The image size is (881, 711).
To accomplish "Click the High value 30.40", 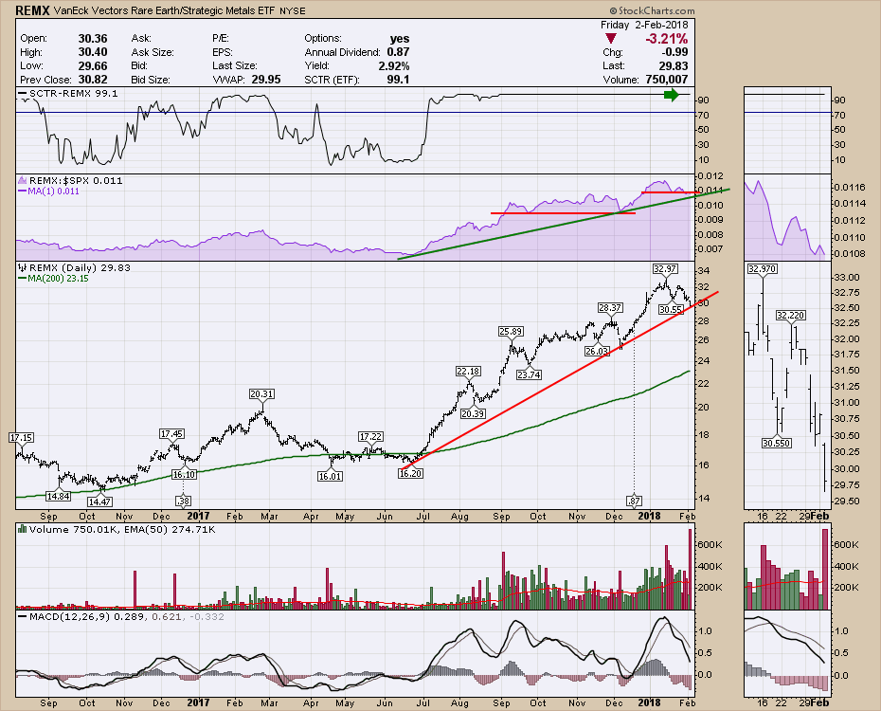I will click(93, 52).
